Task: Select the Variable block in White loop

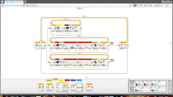Action: [59, 62]
